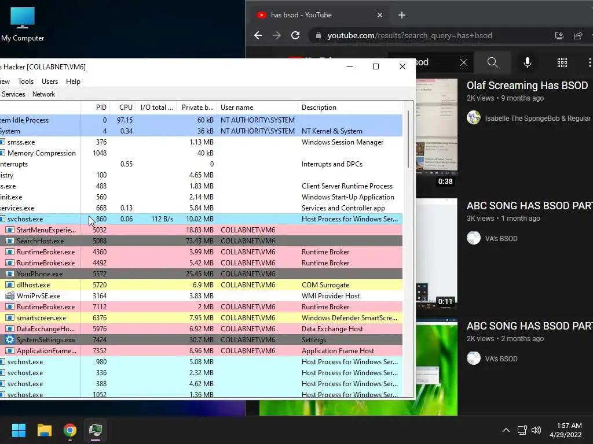The width and height of the screenshot is (593, 444).
Task: Open the Users menu in Process Hacker
Action: [50, 82]
